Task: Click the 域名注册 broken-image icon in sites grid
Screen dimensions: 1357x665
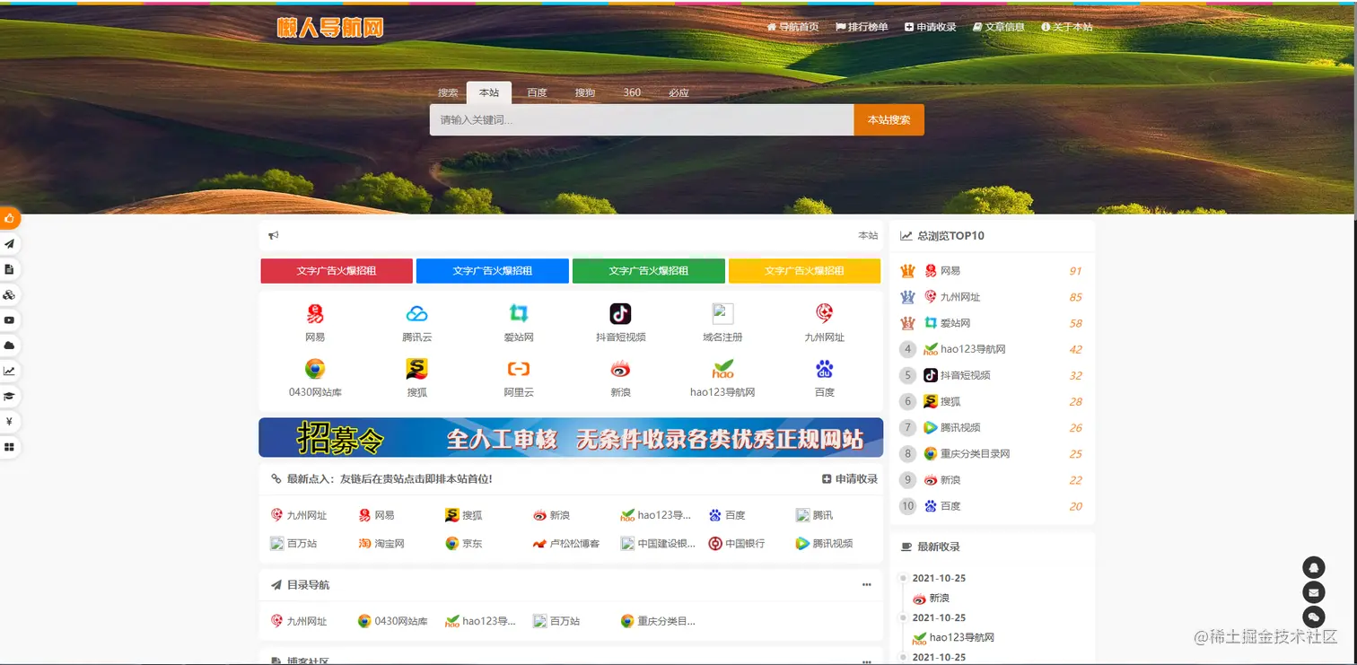Action: coord(722,313)
